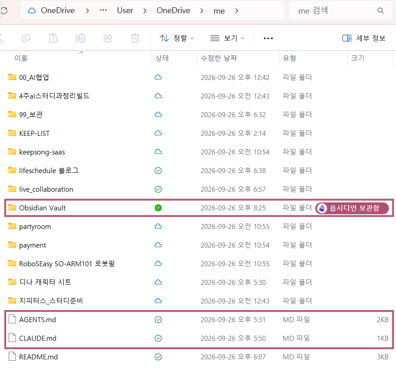Open the 정렬 sort dropdown
The width and height of the screenshot is (396, 368).
tap(177, 38)
